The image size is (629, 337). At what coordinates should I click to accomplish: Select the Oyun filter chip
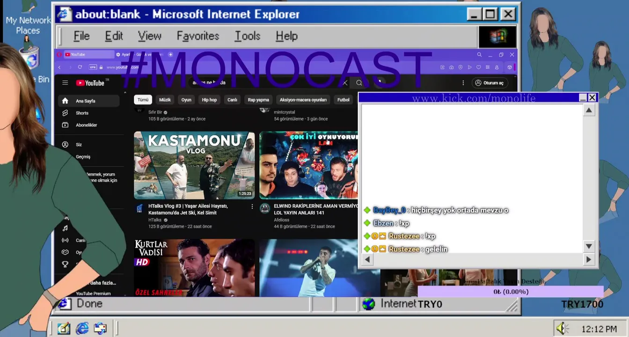coord(186,100)
